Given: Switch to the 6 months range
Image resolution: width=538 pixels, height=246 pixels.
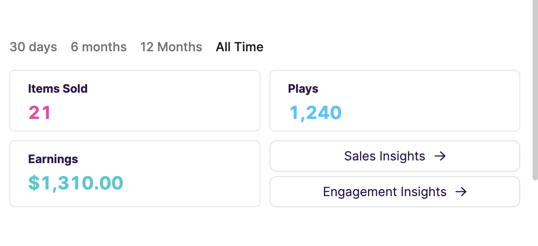Looking at the screenshot, I should tap(99, 47).
